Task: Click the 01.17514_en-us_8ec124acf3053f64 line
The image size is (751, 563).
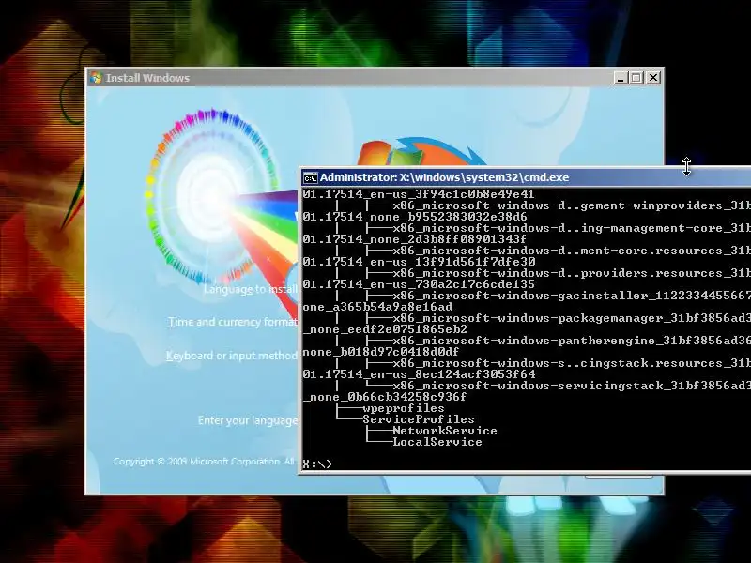Action: pyautogui.click(x=419, y=374)
